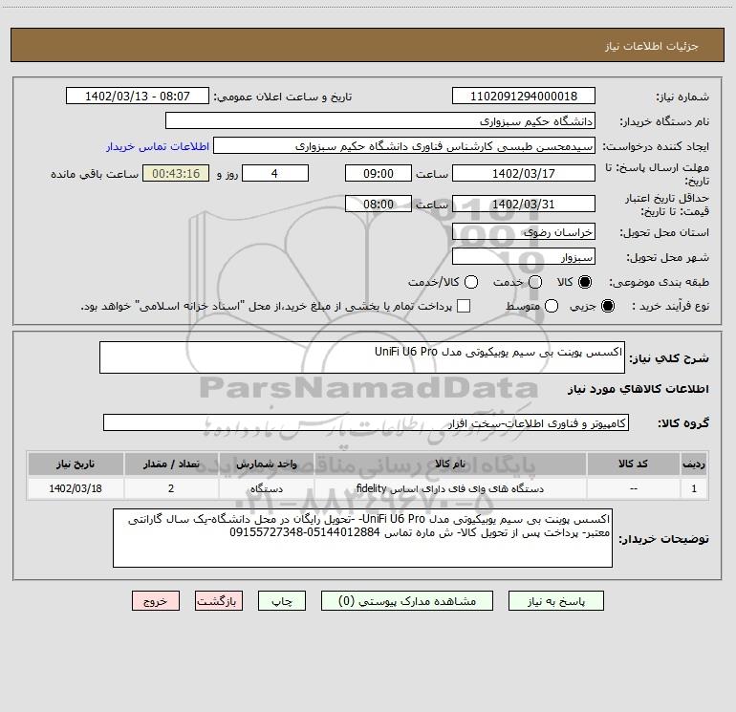The image size is (736, 712).
Task: Click the price validity time 08:00
Action: click(x=379, y=204)
